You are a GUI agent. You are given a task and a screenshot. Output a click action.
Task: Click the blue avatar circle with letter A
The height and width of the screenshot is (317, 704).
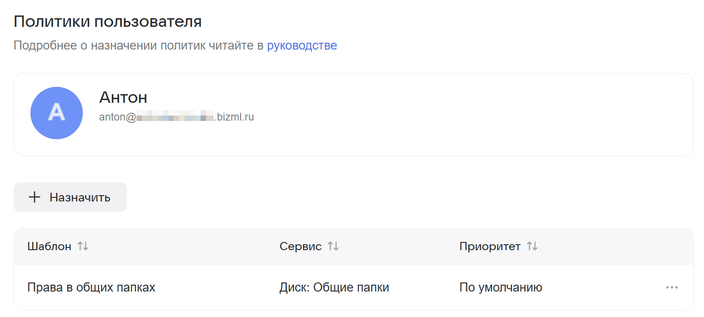(x=56, y=113)
